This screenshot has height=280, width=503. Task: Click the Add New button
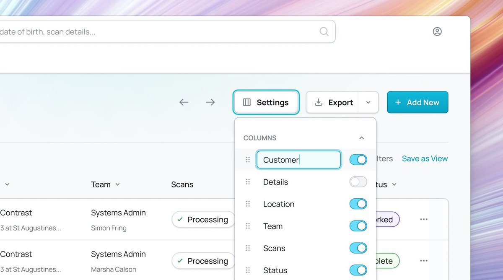click(417, 102)
